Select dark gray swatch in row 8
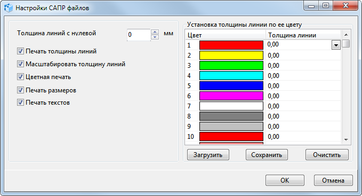The width and height of the screenshot is (362, 196). pos(231,116)
